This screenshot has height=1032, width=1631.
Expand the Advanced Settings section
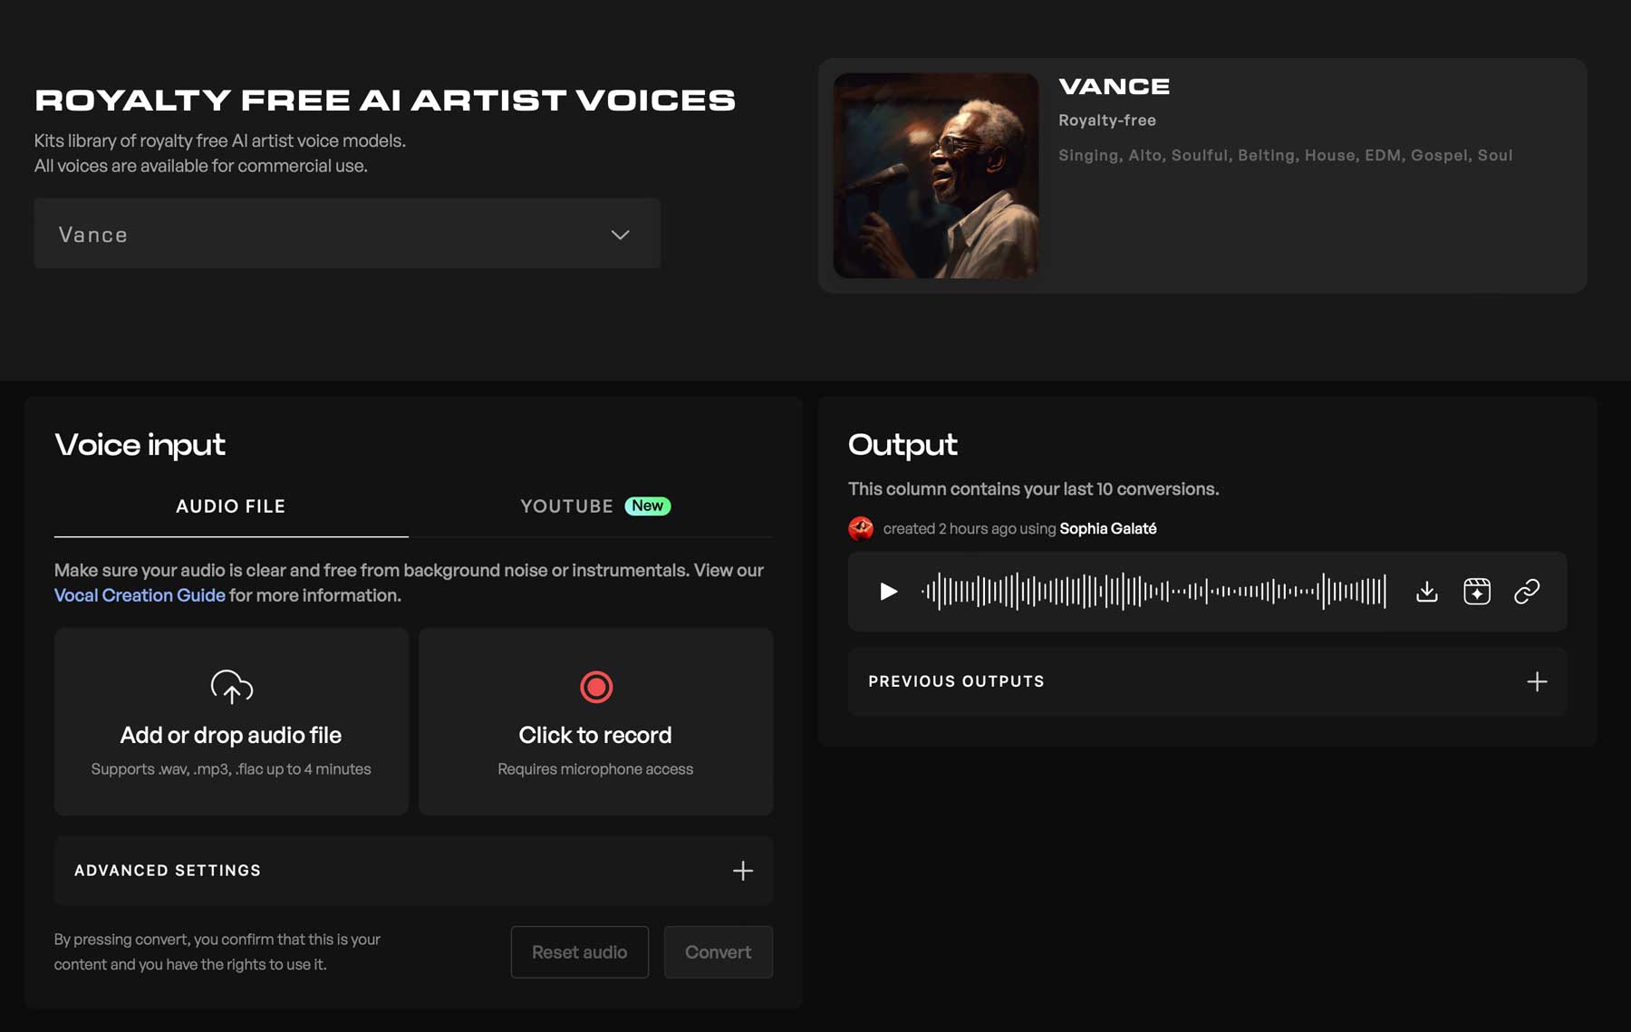tap(742, 870)
